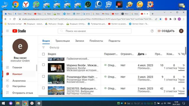Select checkbox for Розалинда Мак-Найт video
Viewport: 189px width, 106px height.
click(43, 77)
